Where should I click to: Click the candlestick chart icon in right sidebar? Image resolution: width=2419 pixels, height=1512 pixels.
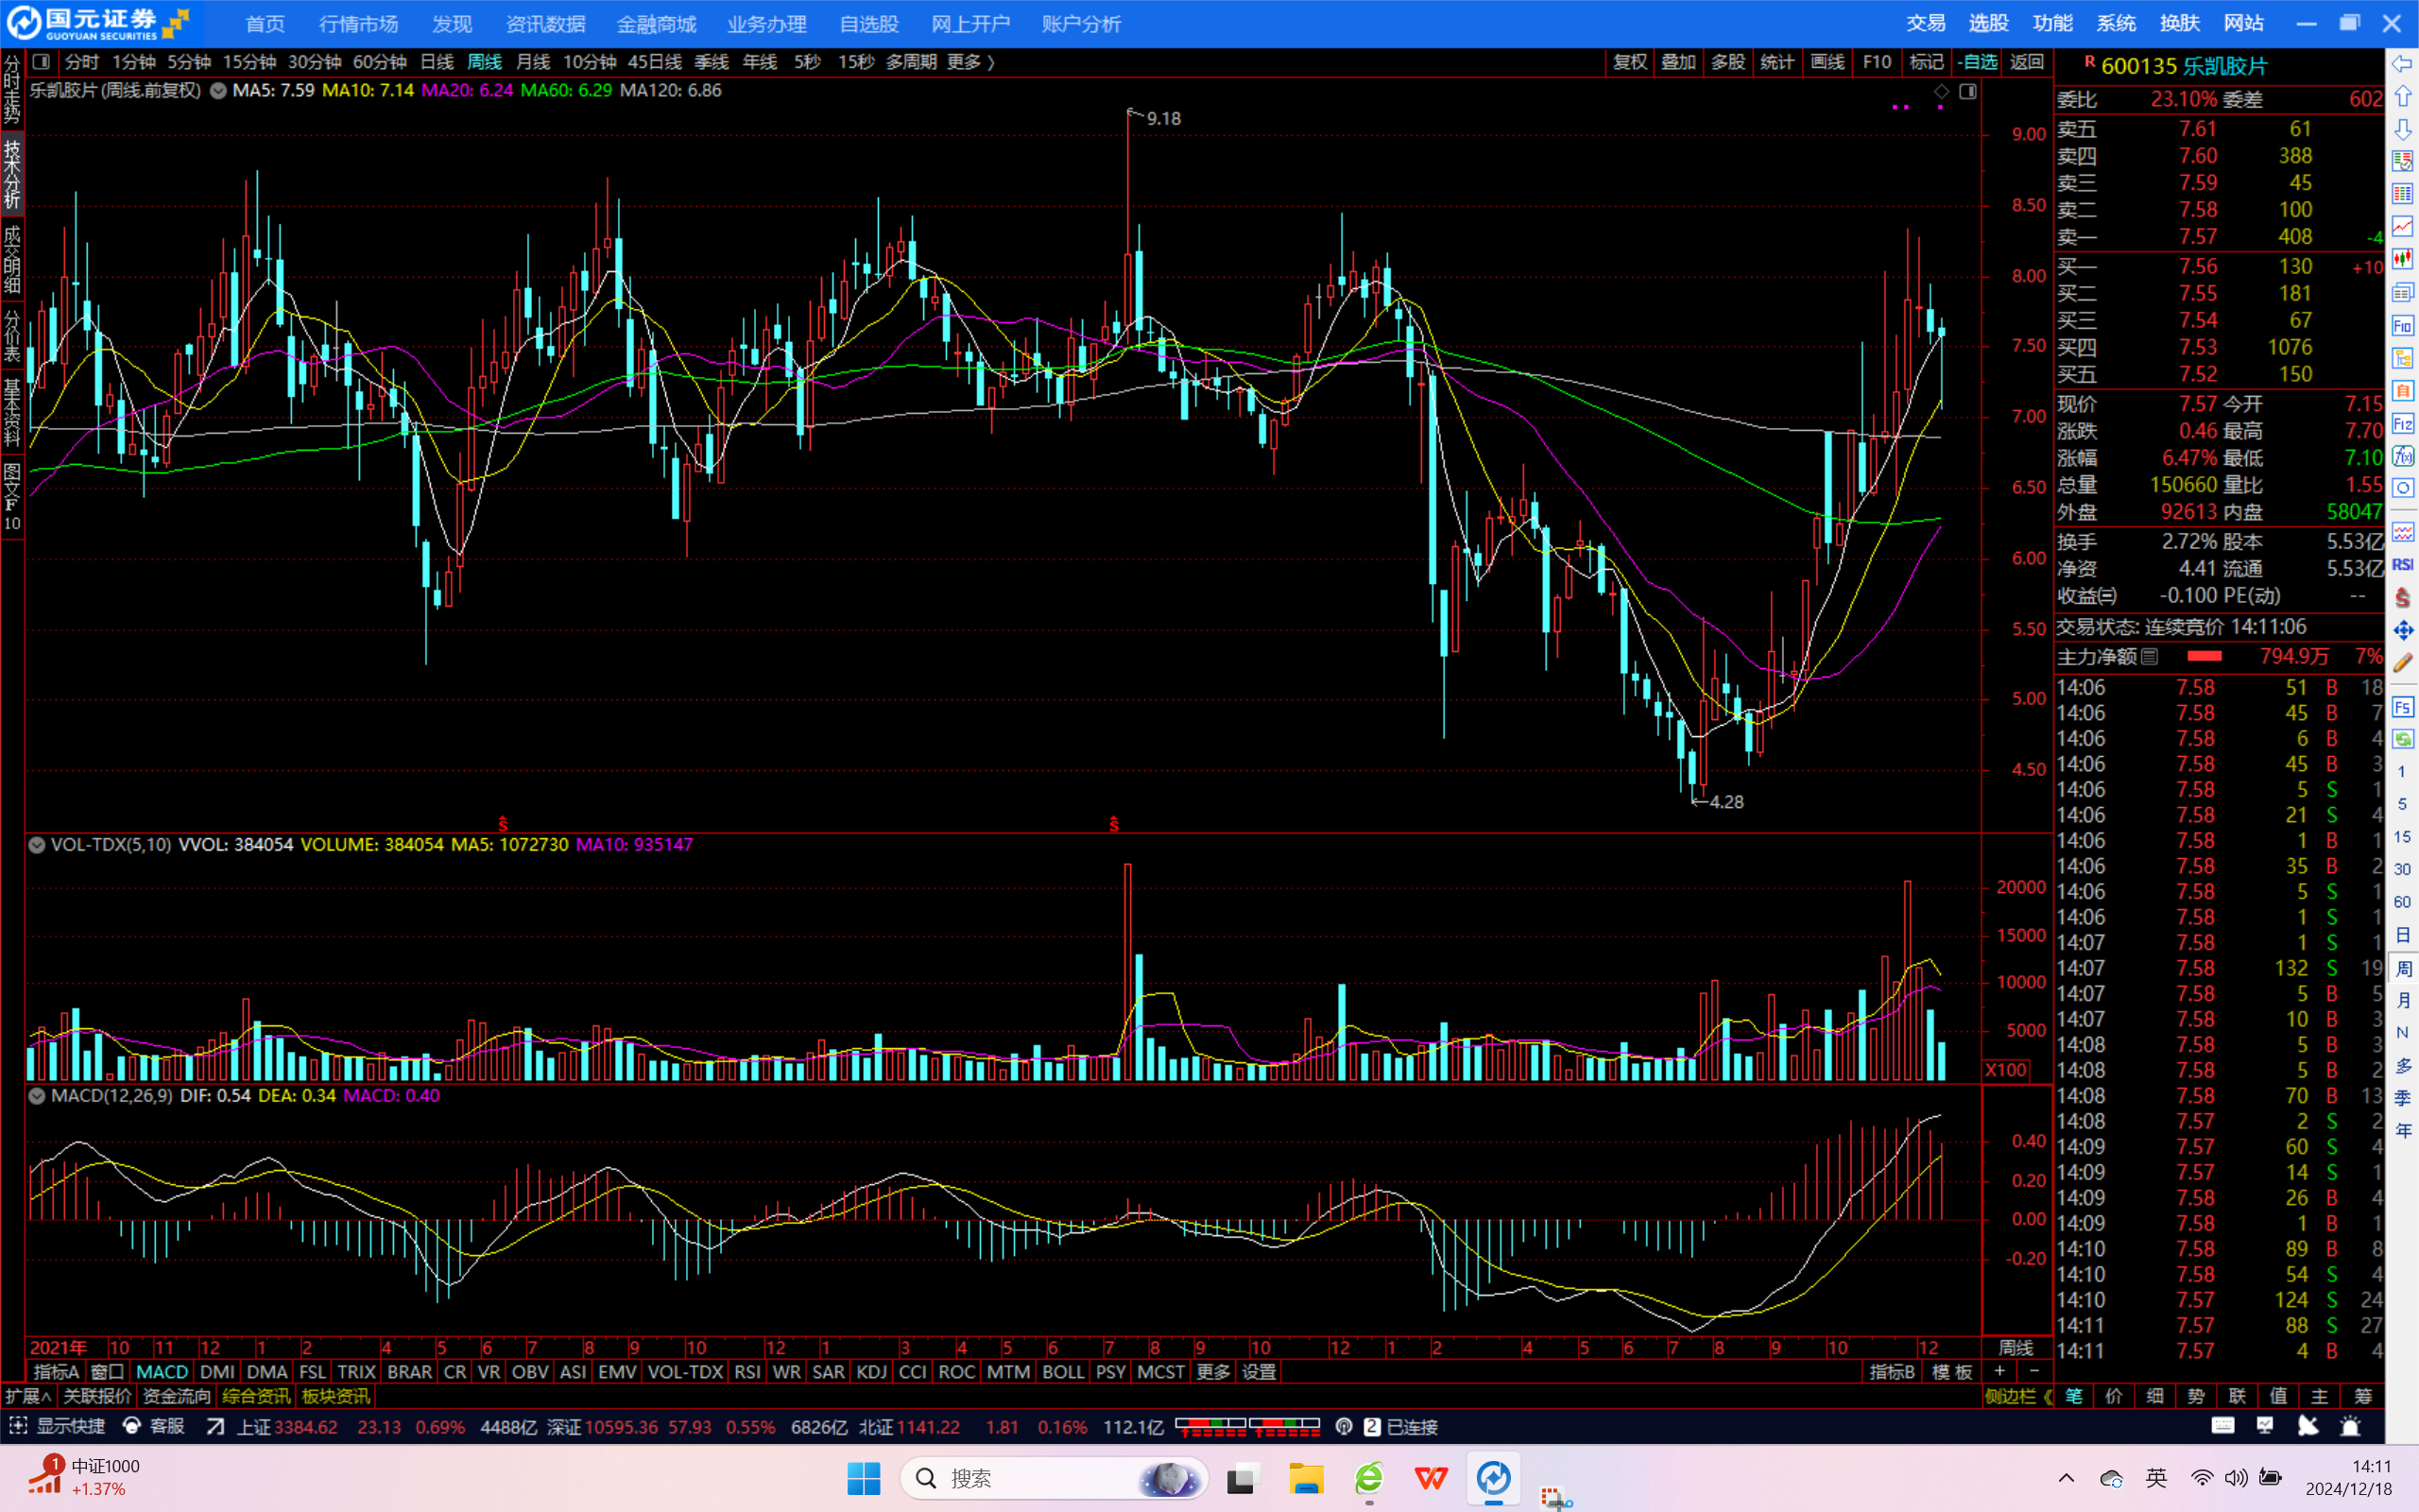pos(2402,260)
